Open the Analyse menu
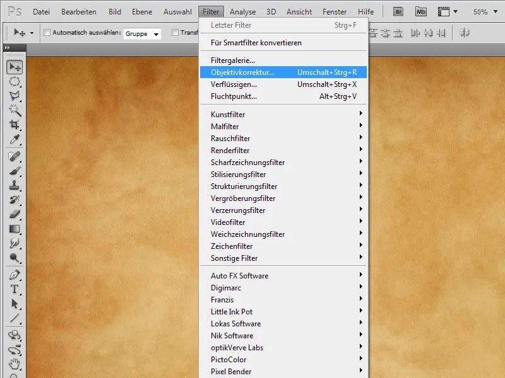 click(242, 12)
